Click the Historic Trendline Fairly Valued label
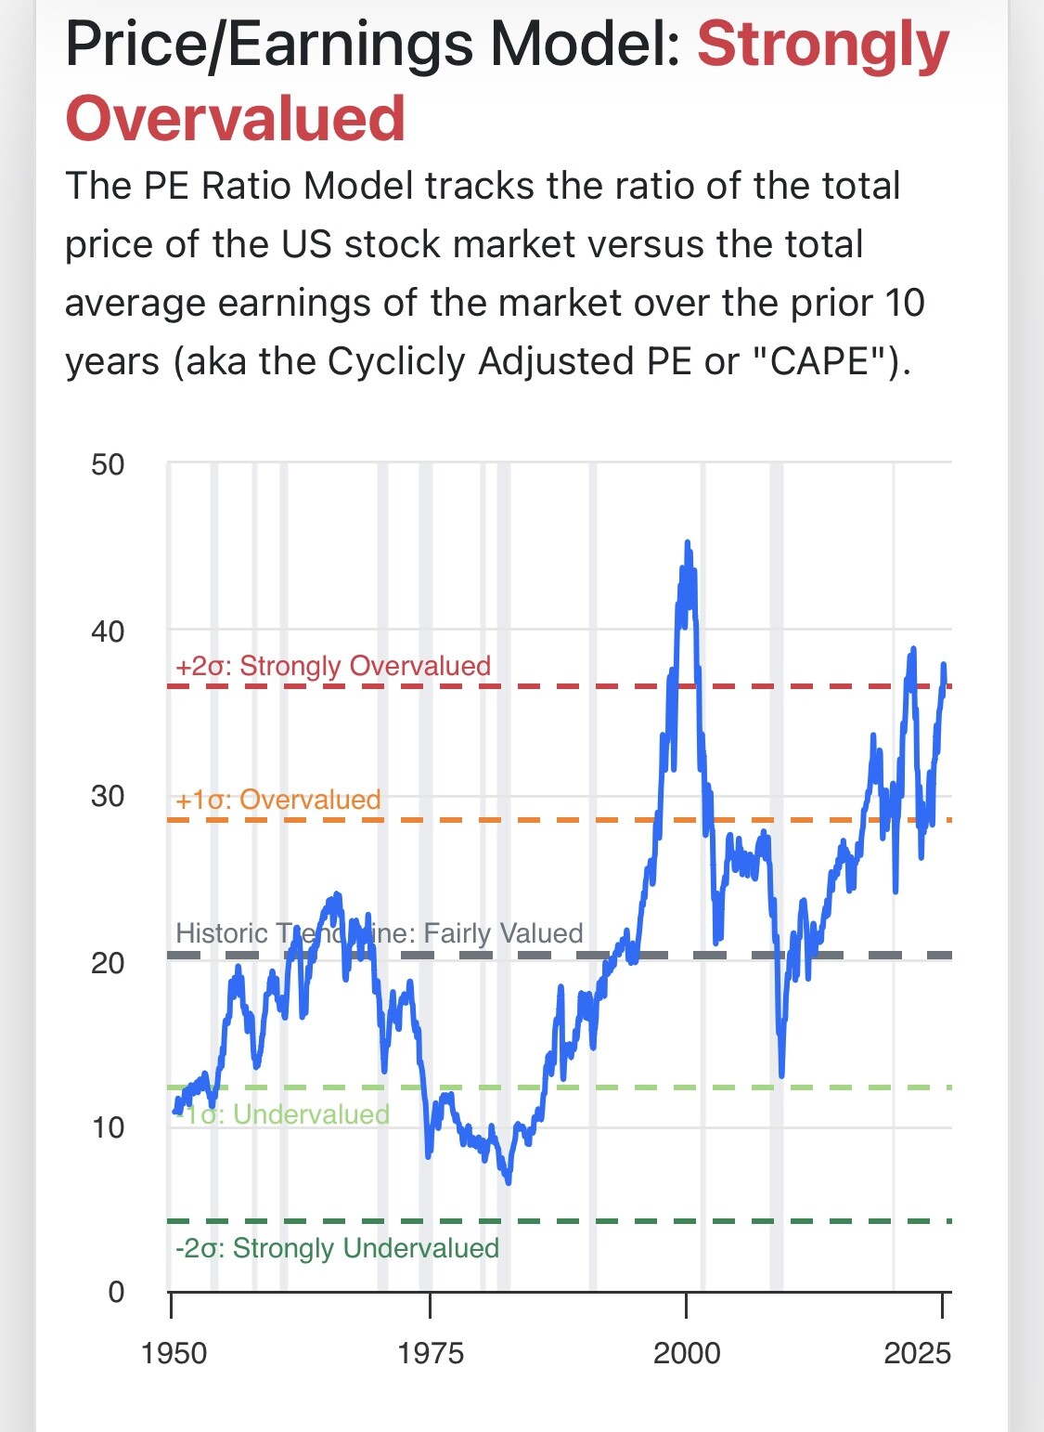Screen dimensions: 1044x1432 [380, 933]
